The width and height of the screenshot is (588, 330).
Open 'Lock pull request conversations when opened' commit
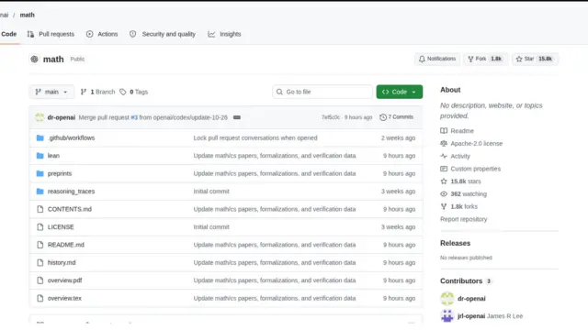(255, 137)
